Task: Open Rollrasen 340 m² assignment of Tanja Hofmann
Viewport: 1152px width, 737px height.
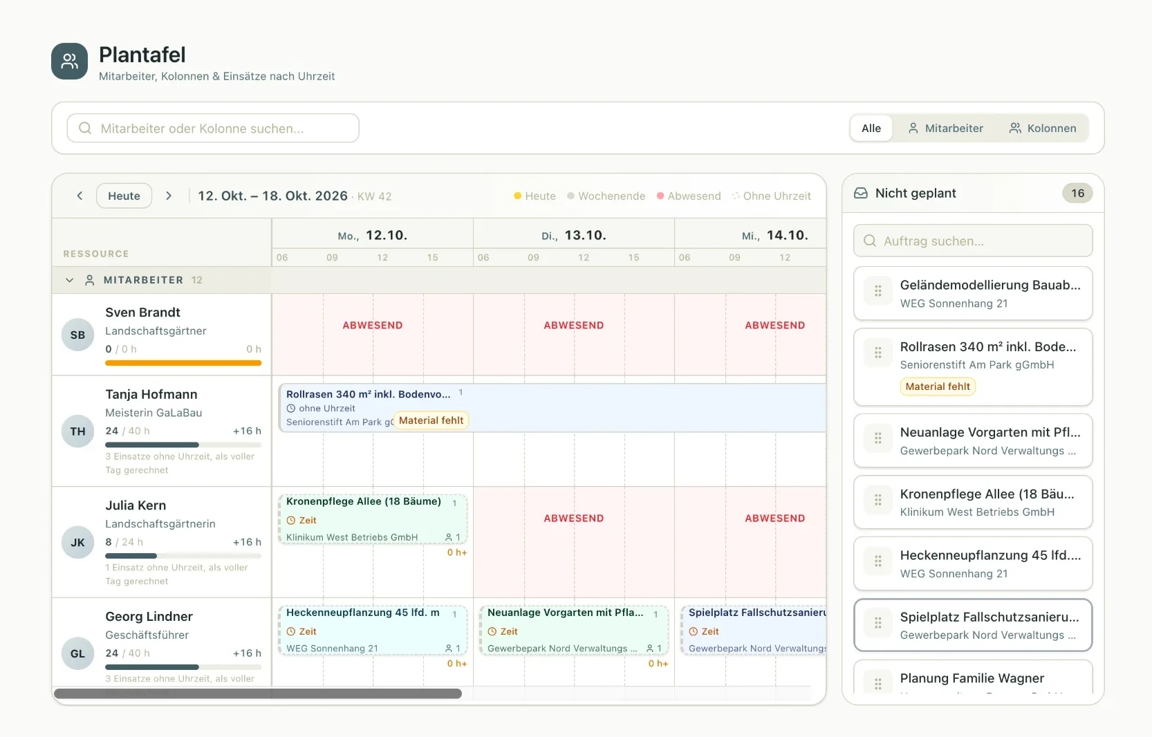Action: [x=552, y=408]
